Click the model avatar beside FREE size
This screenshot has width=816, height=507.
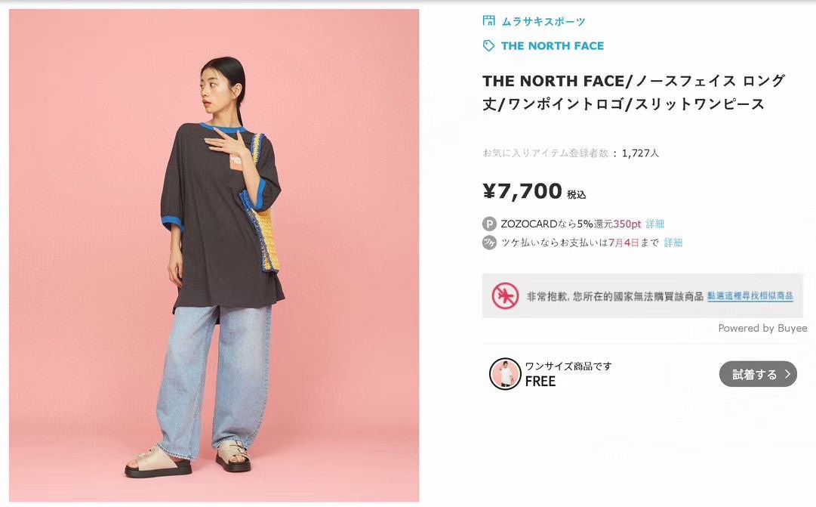click(505, 373)
